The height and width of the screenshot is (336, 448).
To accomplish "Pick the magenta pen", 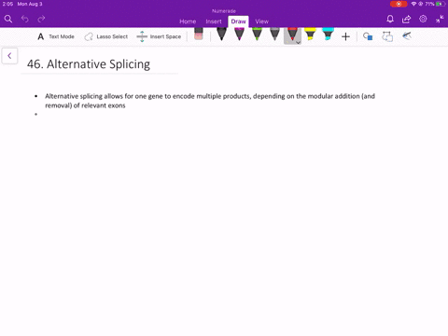I will 239,35.
